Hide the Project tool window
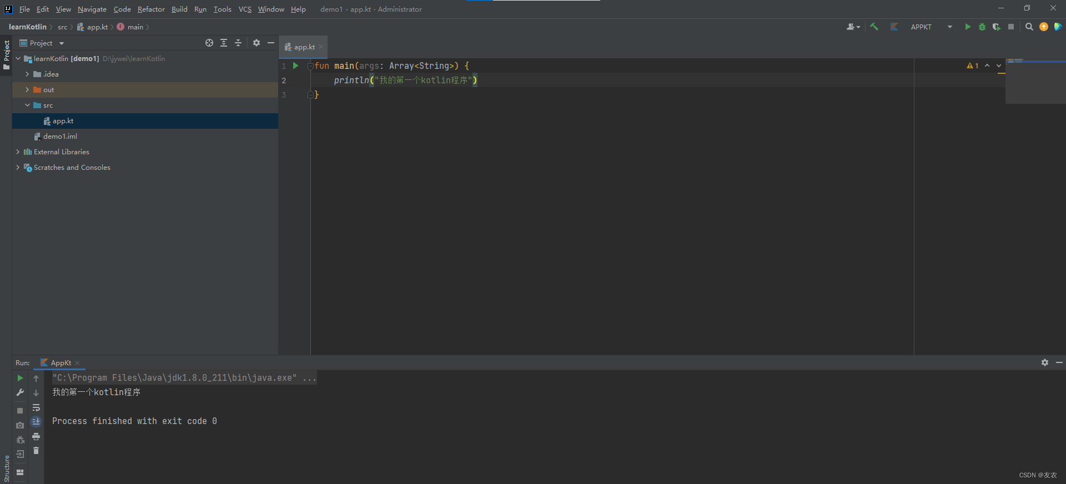The image size is (1066, 484). pyautogui.click(x=271, y=43)
